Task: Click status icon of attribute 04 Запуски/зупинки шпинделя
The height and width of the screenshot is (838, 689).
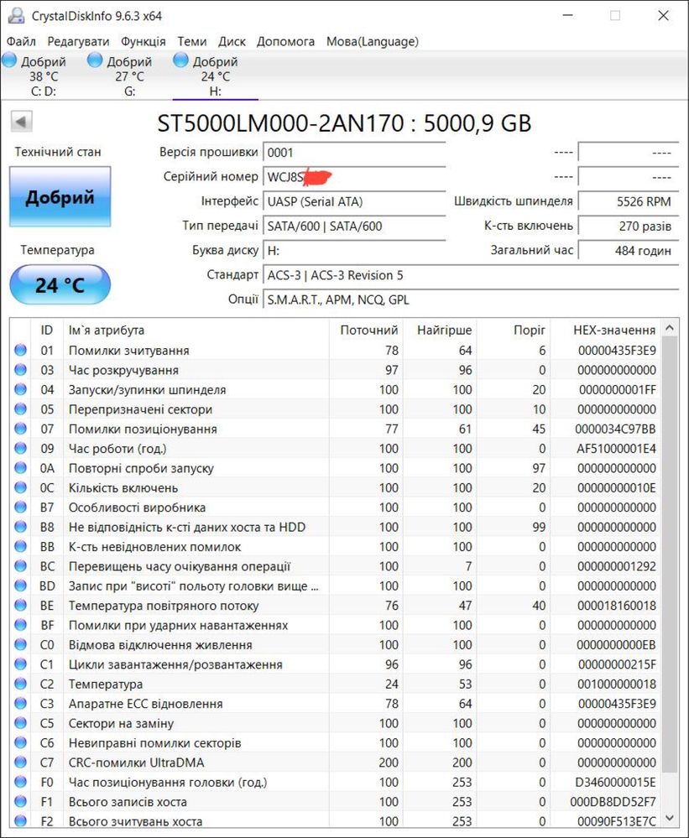Action: click(x=20, y=389)
